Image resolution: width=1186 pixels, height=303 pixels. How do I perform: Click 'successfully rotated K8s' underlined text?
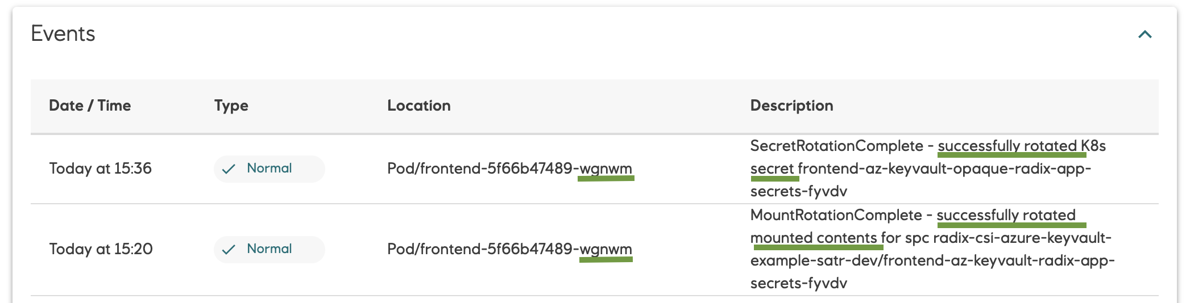pos(1021,146)
